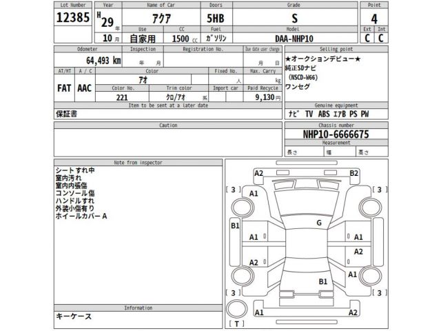This screenshot has width=441, height=331.
Task: Click the B2 damage mark on diagram
Action: click(354, 173)
